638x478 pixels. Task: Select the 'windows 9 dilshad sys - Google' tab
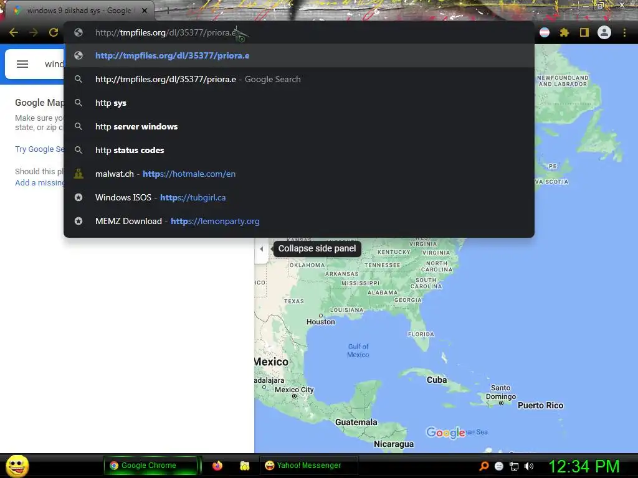click(x=79, y=11)
